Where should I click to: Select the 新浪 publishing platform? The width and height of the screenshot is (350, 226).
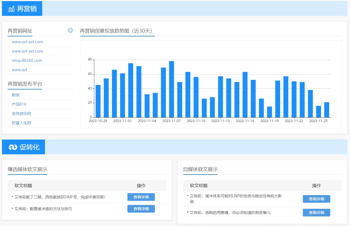(x=16, y=95)
